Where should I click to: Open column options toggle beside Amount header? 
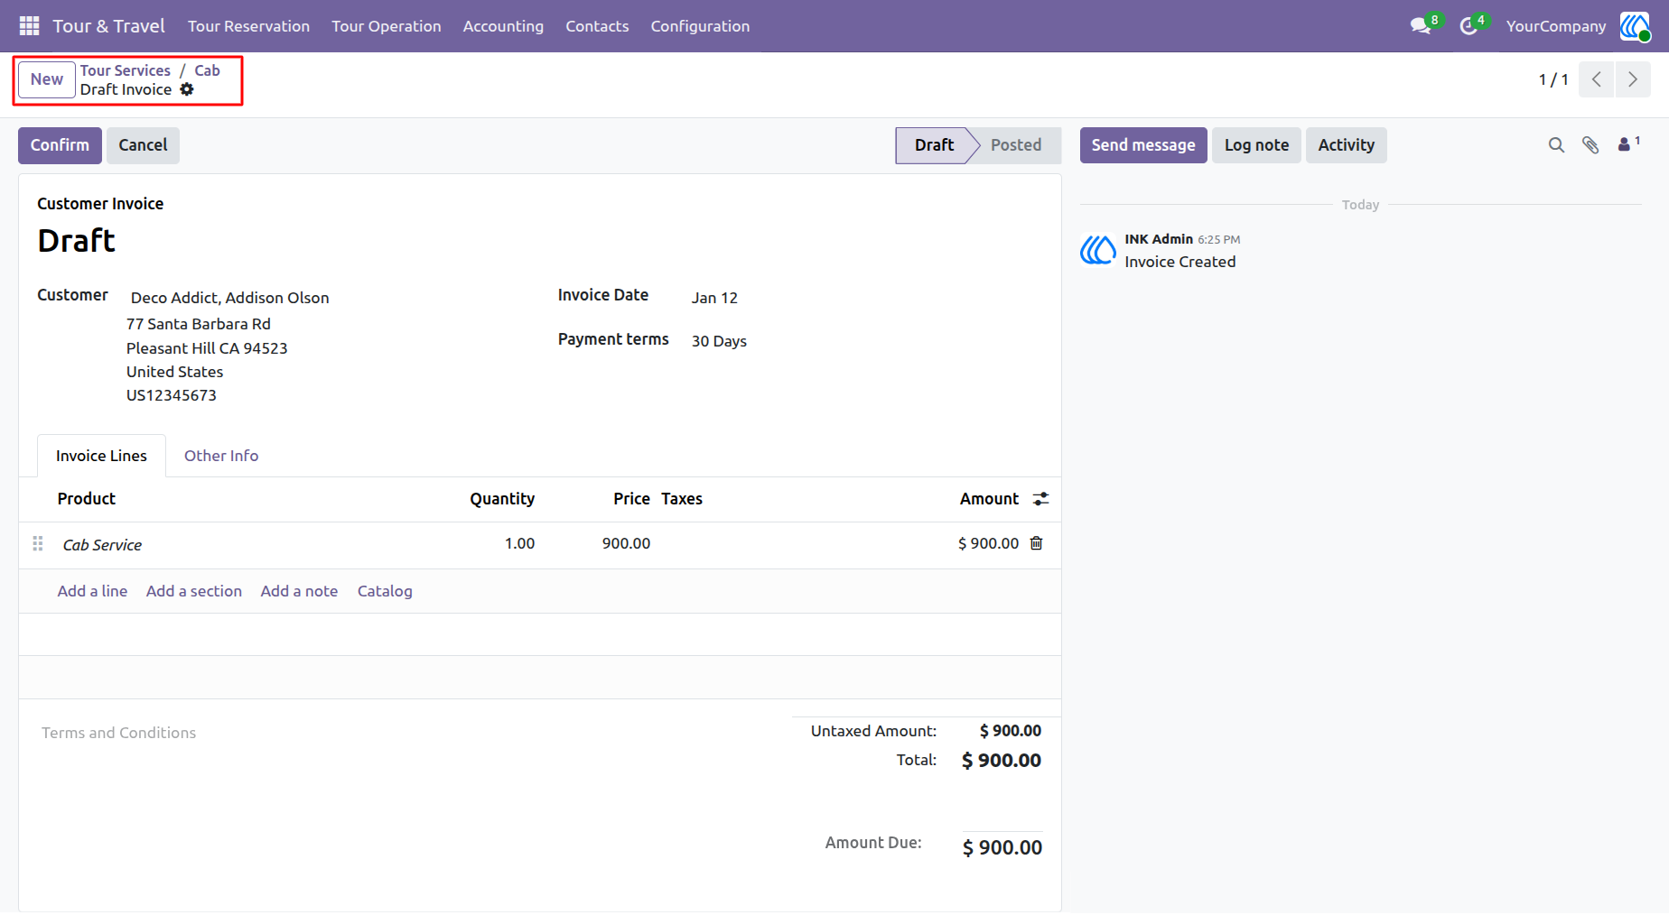(1040, 499)
